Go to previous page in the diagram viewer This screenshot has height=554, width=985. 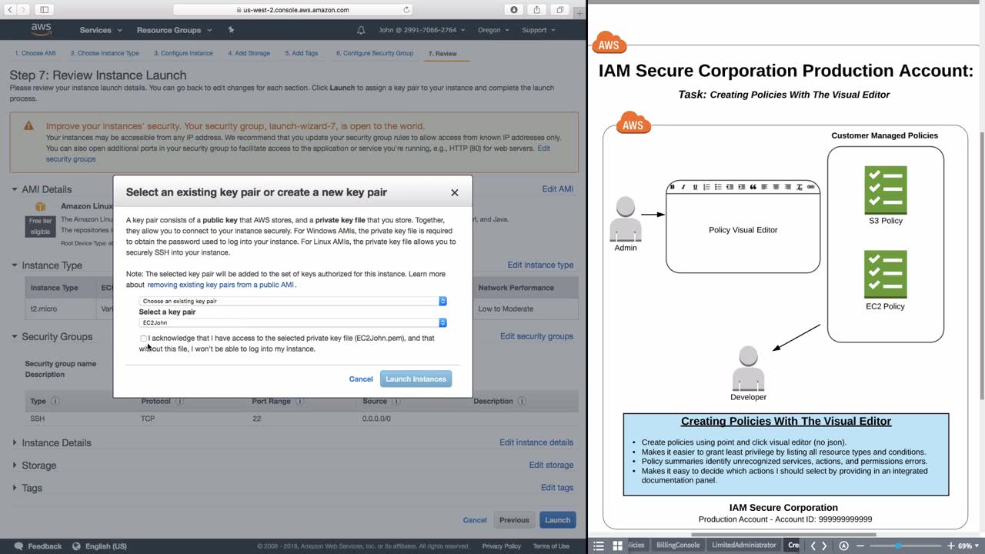pyautogui.click(x=813, y=546)
